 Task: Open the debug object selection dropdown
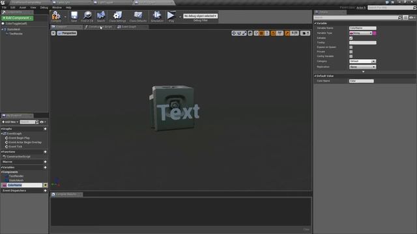[201, 16]
